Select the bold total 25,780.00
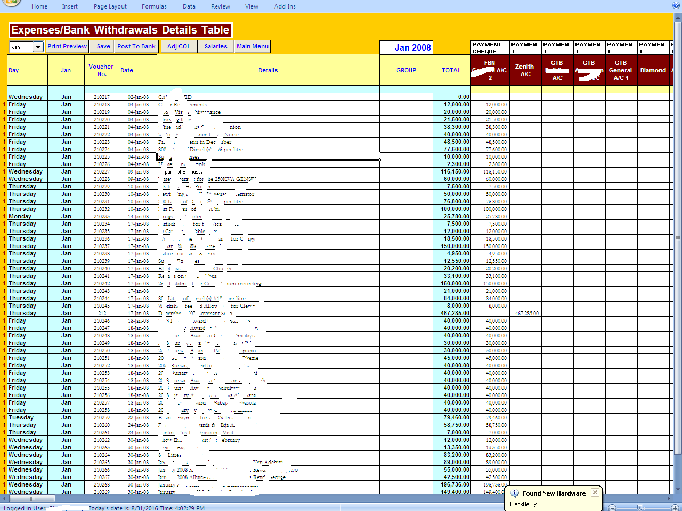Image resolution: width=682 pixels, height=511 pixels. (x=452, y=217)
